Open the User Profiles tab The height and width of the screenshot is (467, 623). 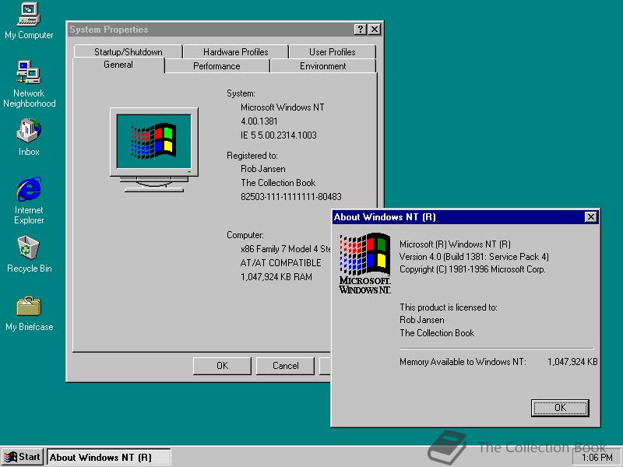pos(333,51)
